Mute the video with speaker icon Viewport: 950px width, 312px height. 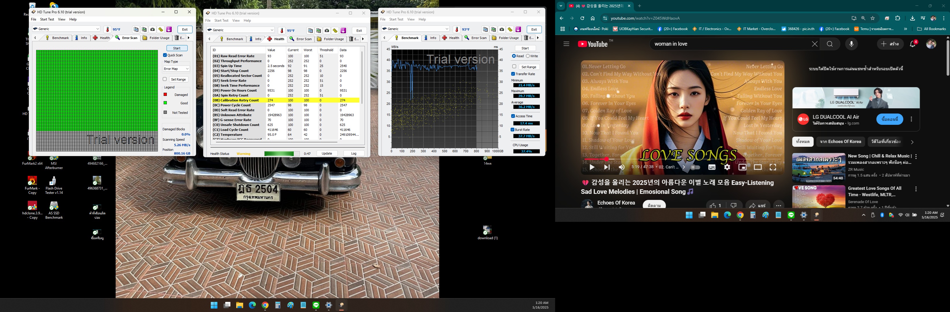click(x=622, y=167)
